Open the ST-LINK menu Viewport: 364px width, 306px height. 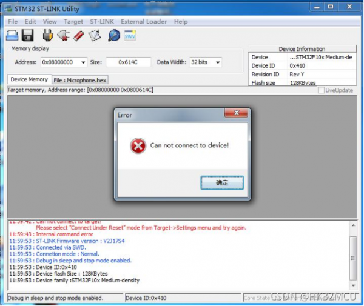coord(102,22)
